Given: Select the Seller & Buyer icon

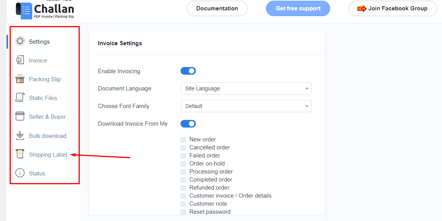Looking at the screenshot, I should click(x=20, y=116).
